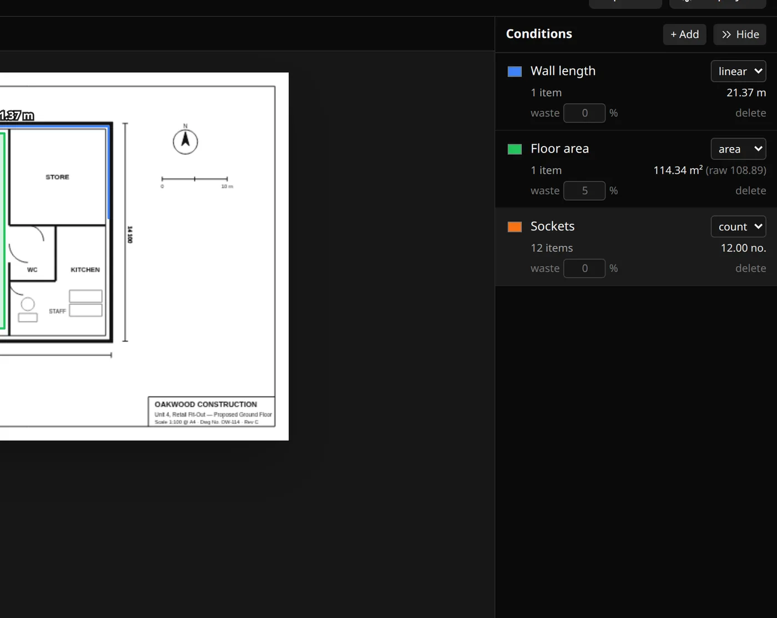Edit the Sockets waste percentage field
The height and width of the screenshot is (618, 777).
584,269
